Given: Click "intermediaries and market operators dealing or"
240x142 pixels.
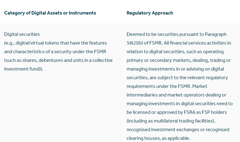Looking at the screenshot, I should (x=176, y=95).
